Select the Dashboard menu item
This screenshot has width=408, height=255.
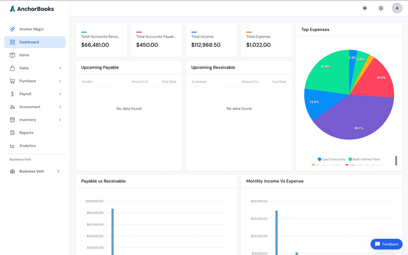[x=35, y=42]
